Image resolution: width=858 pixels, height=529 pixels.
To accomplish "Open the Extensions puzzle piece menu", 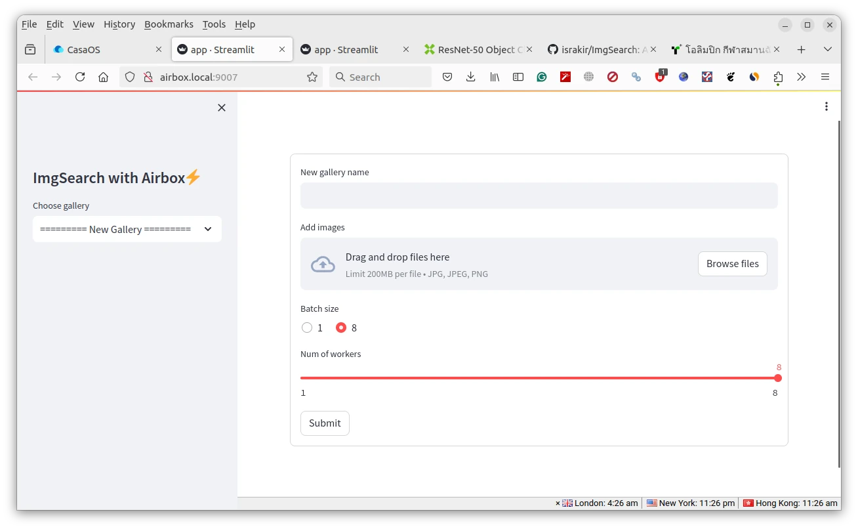I will point(778,77).
